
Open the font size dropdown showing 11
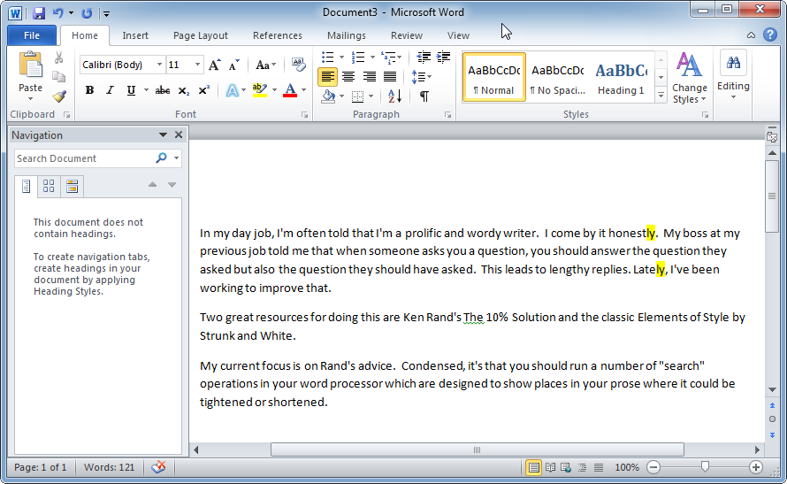pos(197,65)
